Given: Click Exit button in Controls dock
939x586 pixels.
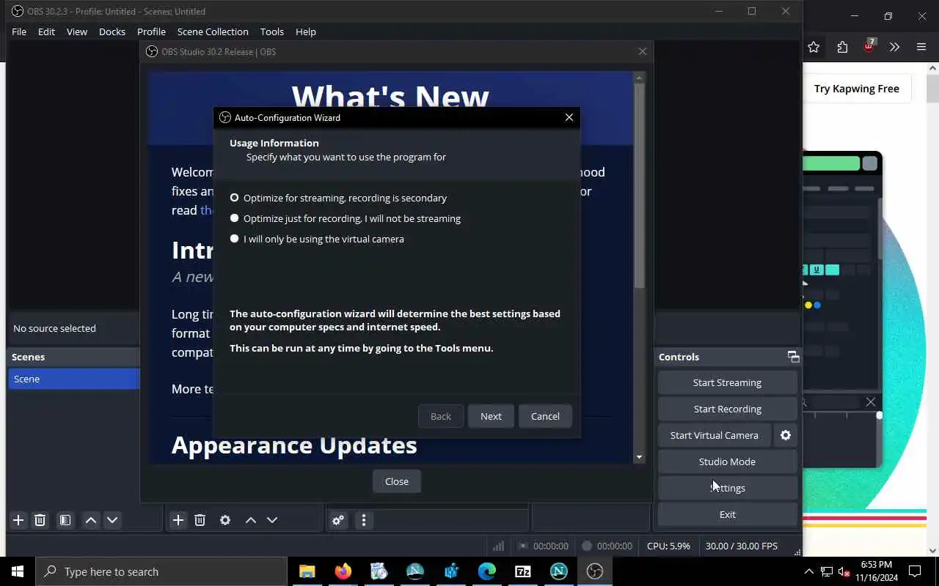Looking at the screenshot, I should pyautogui.click(x=727, y=514).
